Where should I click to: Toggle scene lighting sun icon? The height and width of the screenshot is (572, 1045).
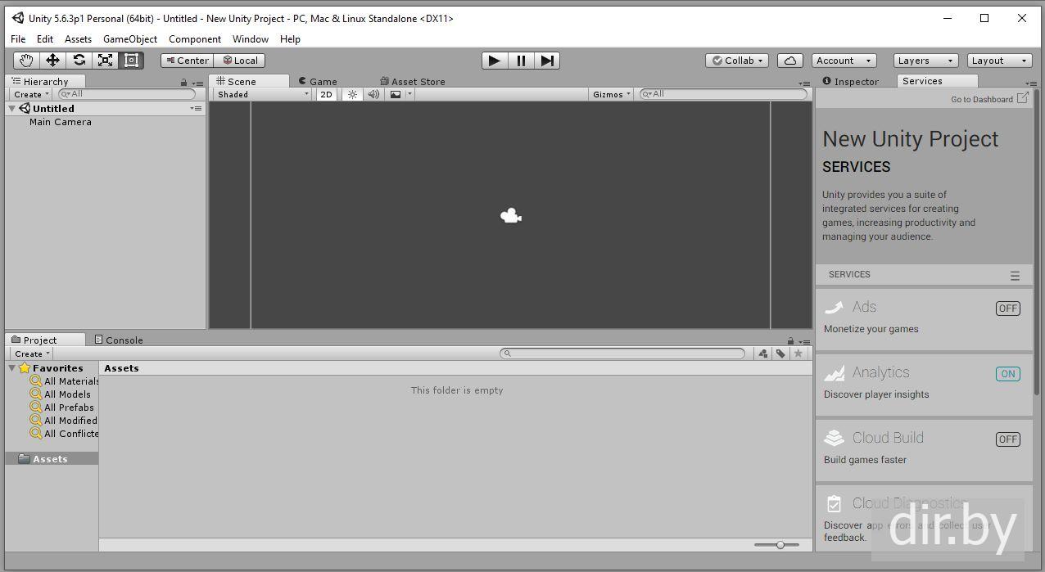[352, 94]
